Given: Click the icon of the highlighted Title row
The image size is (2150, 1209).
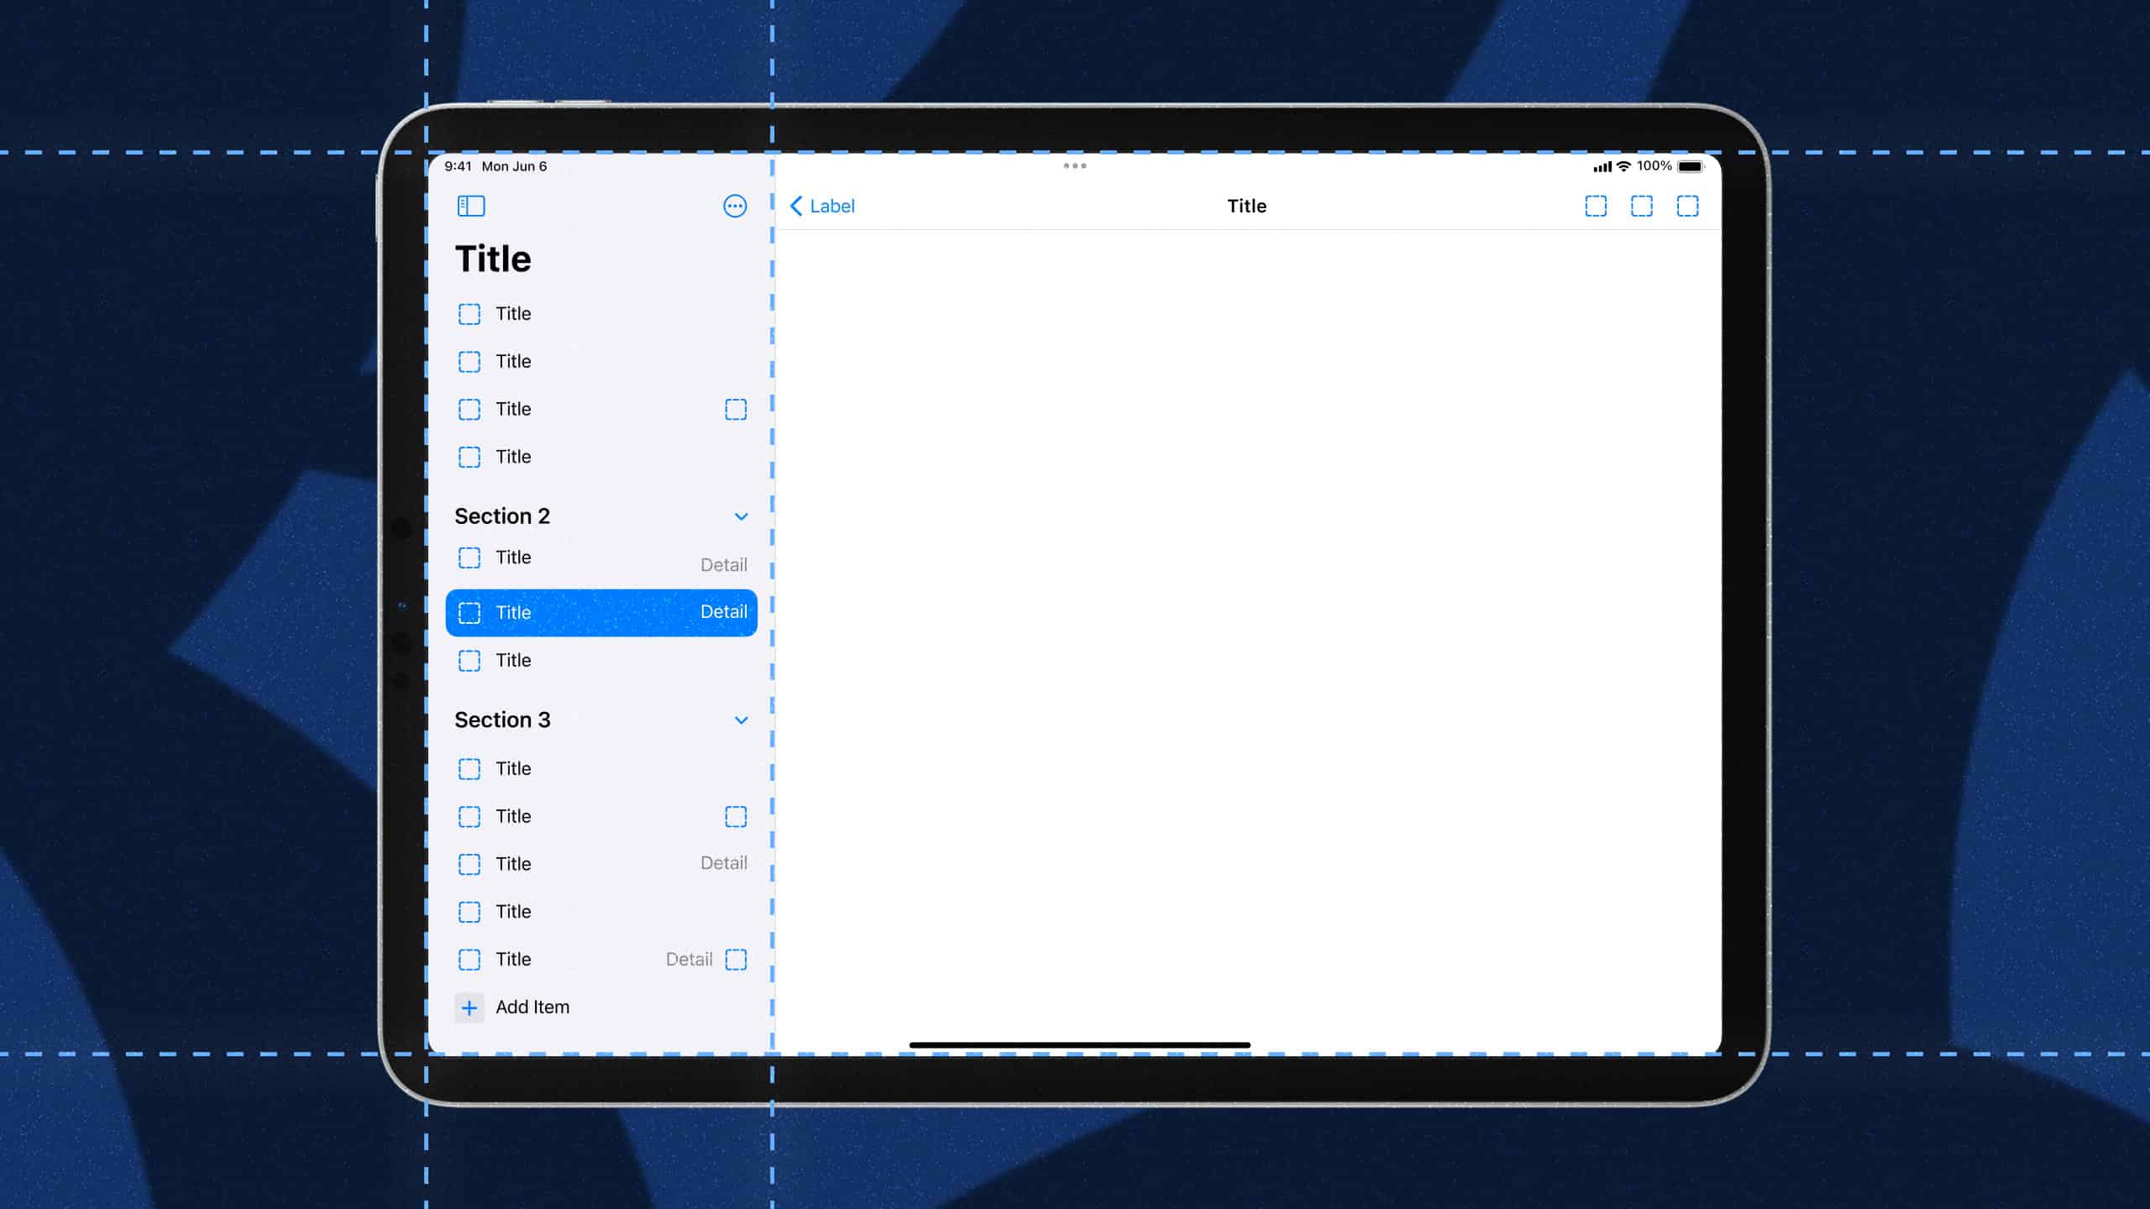Looking at the screenshot, I should [x=469, y=613].
